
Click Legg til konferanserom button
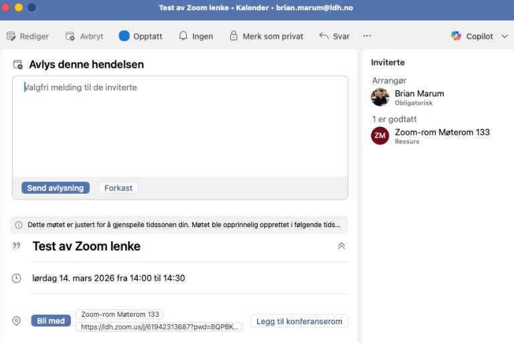coord(299,321)
